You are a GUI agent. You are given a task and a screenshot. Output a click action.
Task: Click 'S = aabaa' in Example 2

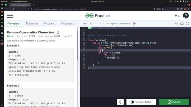(x=16, y=96)
